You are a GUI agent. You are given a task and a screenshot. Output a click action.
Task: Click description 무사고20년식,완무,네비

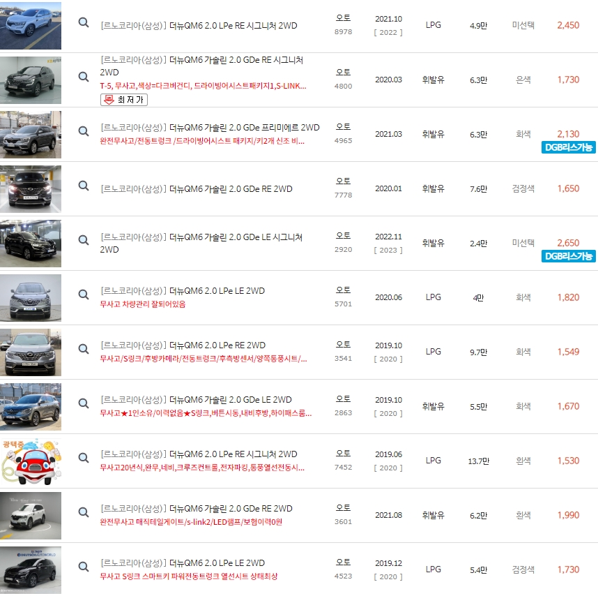[x=202, y=468]
